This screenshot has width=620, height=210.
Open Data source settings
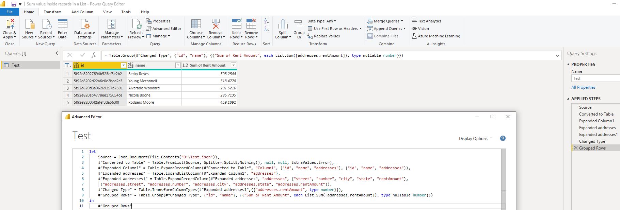(84, 29)
